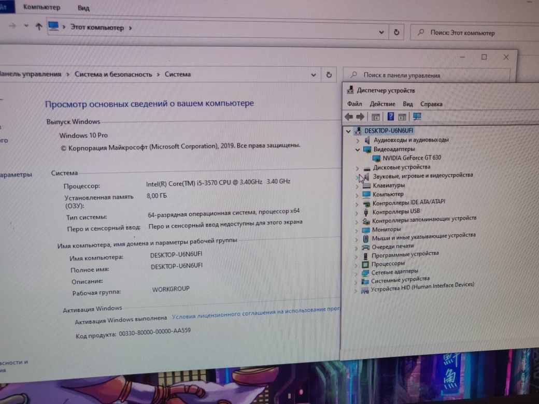The width and height of the screenshot is (539, 404).
Task: Click the product code 00330-80000-00000-AA559
Action: tap(154, 332)
